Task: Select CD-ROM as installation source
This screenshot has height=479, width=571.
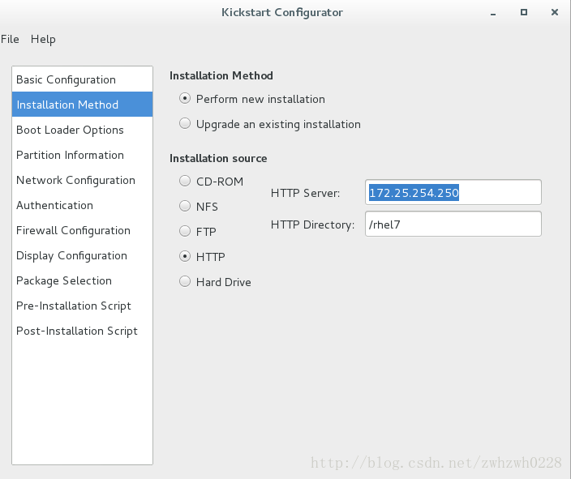Action: (x=185, y=181)
